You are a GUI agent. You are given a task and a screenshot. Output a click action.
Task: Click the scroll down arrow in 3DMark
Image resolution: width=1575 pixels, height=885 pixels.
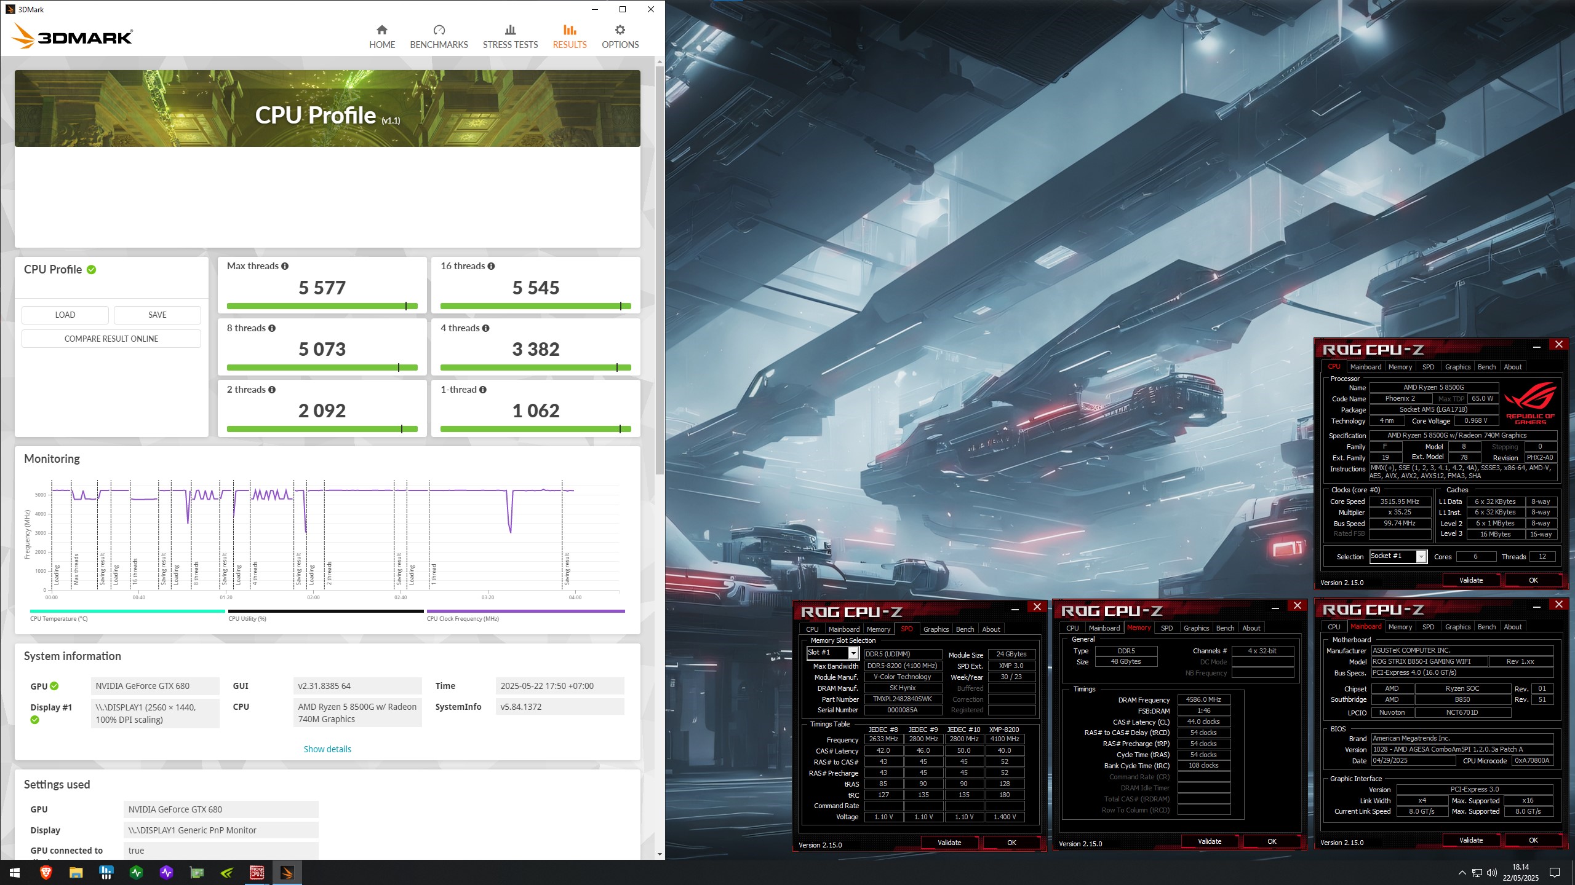pos(660,854)
